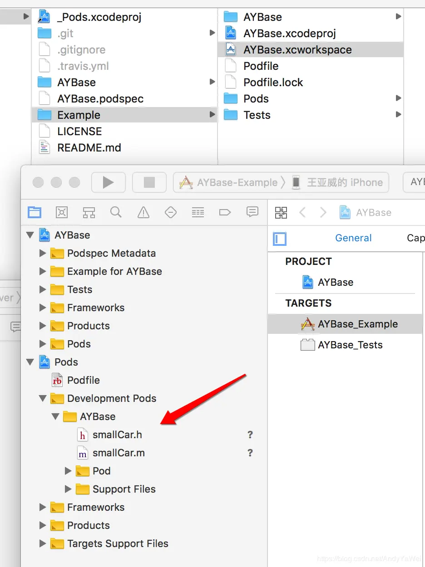This screenshot has width=425, height=567.
Task: Expand the Targets Support Files group
Action: pos(43,543)
